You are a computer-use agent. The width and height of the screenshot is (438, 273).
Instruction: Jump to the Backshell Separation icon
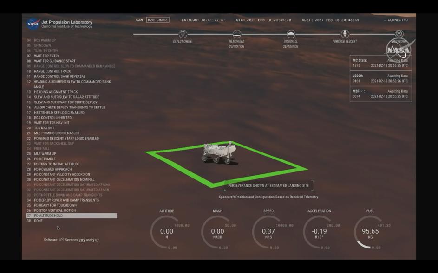[291, 34]
